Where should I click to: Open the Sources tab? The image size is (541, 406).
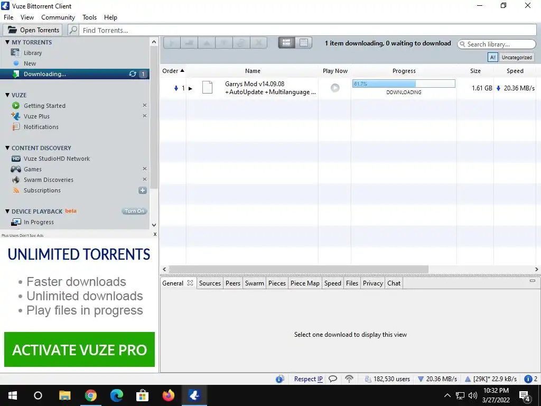210,283
